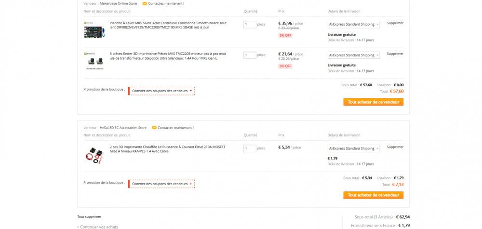Click Continuer vos achats link
The image size is (482, 229).
(98, 227)
